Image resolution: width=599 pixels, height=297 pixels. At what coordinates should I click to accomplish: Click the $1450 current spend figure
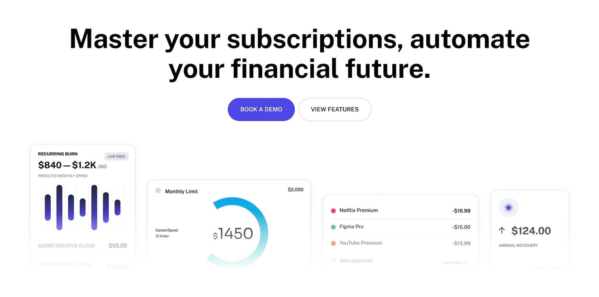coord(233,234)
